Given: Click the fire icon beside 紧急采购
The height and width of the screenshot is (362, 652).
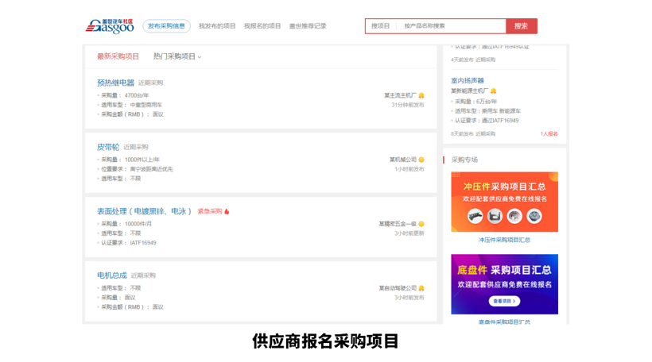Looking at the screenshot, I should pyautogui.click(x=227, y=212).
